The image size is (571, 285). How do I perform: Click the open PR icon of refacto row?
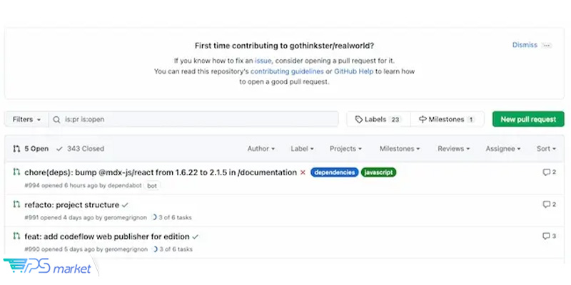[x=16, y=204]
